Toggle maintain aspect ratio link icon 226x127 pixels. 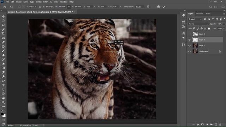(69, 7)
